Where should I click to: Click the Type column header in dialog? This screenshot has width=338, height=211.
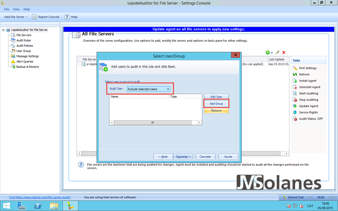click(186, 97)
